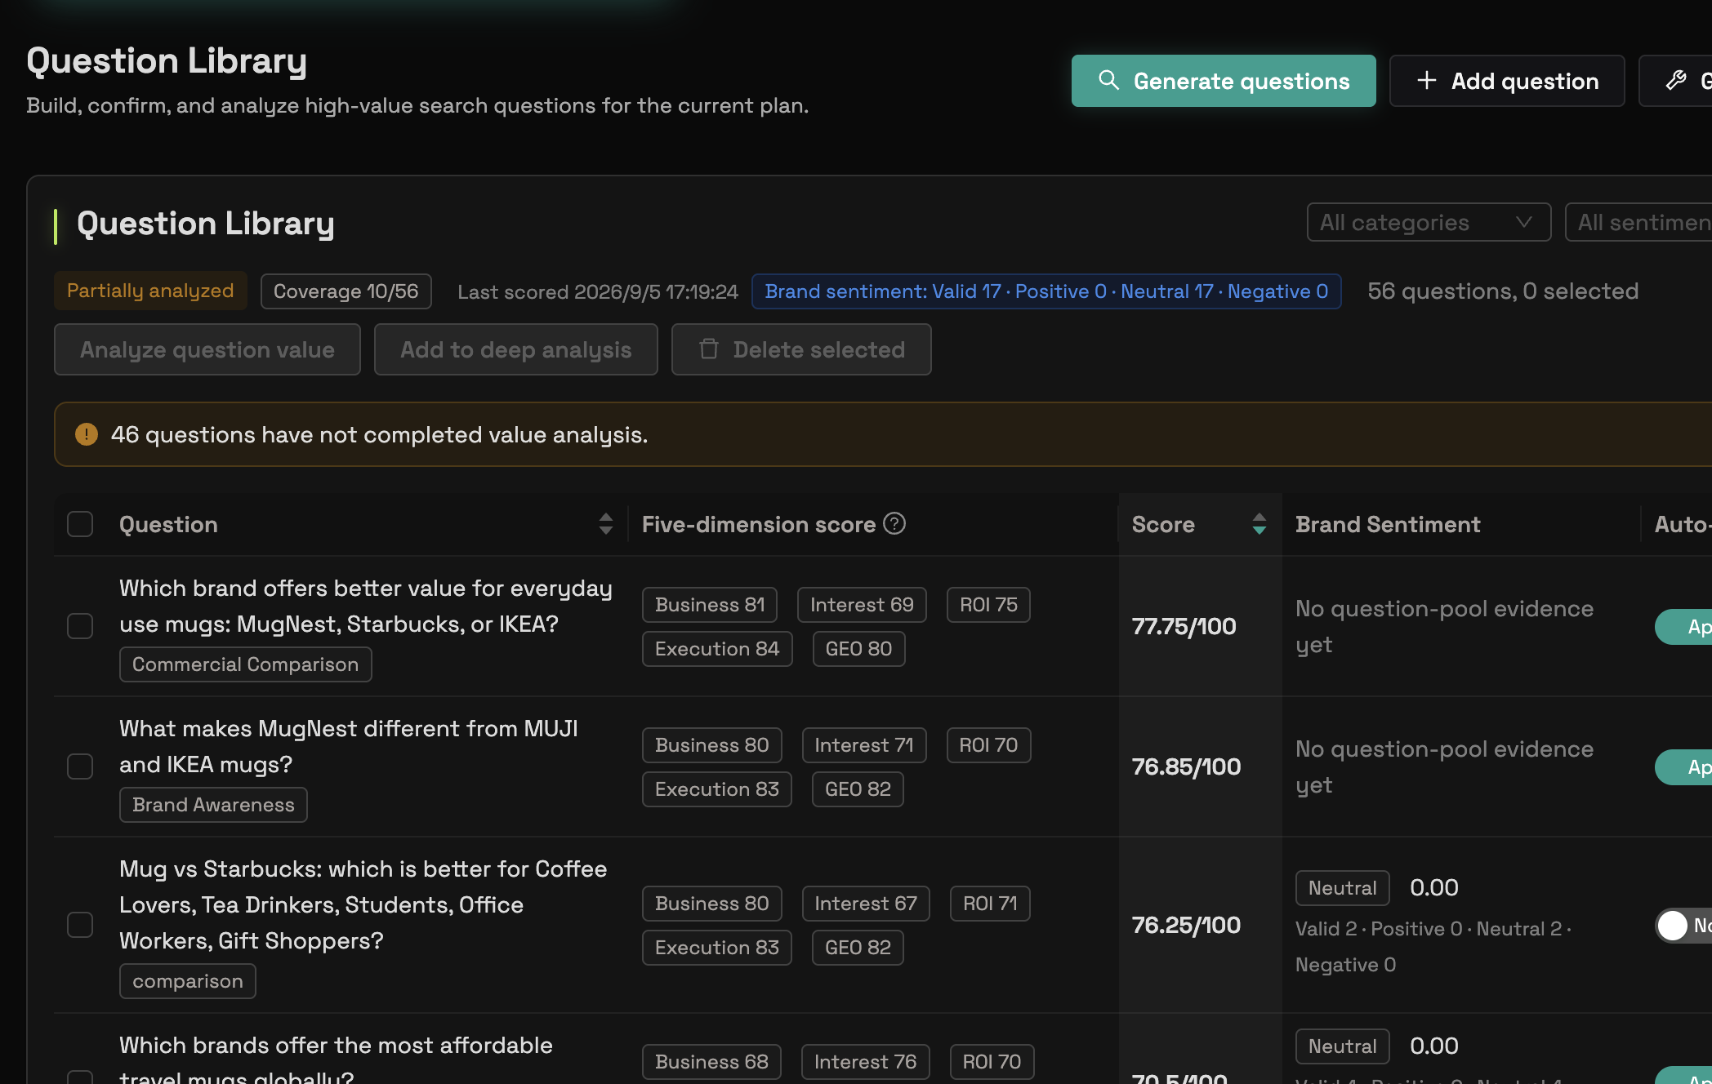The width and height of the screenshot is (1712, 1084).
Task: Sort by the Question column arrows
Action: (605, 524)
